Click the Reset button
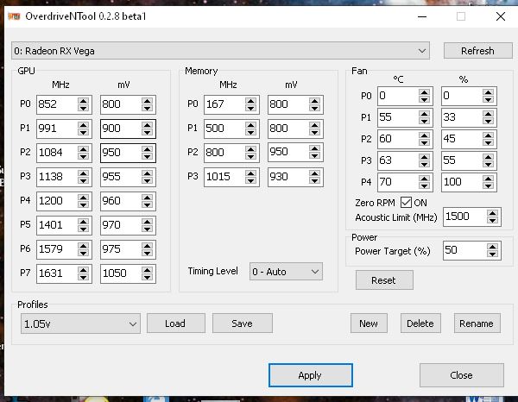Viewport: 518px width, 402px height. 384,280
